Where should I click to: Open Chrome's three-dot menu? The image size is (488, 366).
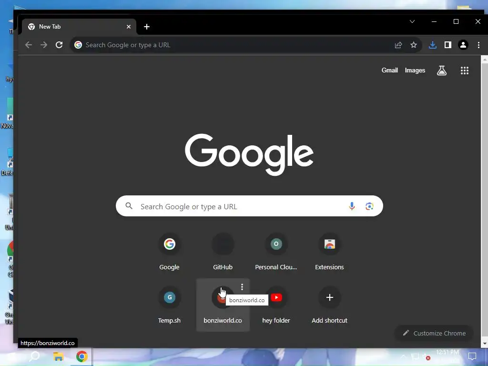(478, 45)
